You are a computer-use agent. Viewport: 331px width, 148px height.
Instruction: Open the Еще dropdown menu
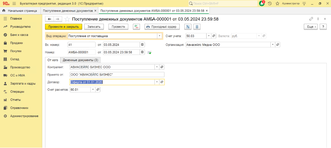311,27
